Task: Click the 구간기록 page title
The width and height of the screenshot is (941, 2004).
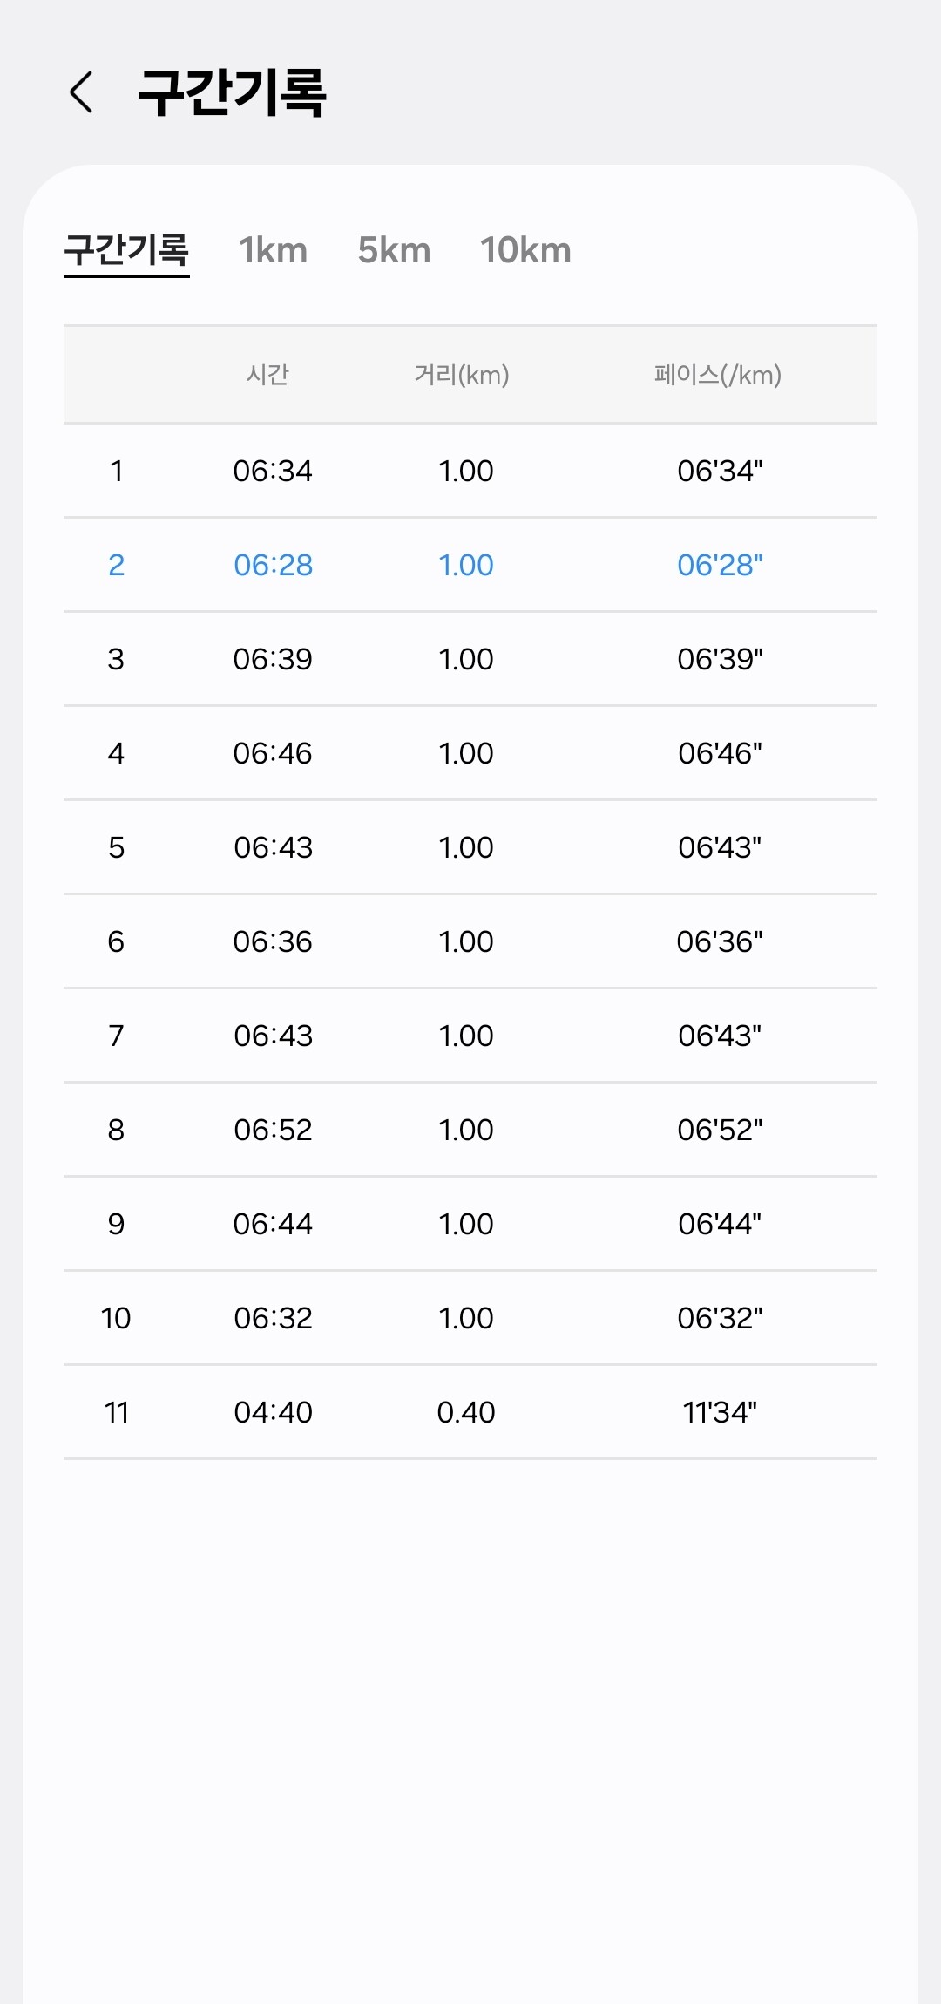Action: coord(232,92)
